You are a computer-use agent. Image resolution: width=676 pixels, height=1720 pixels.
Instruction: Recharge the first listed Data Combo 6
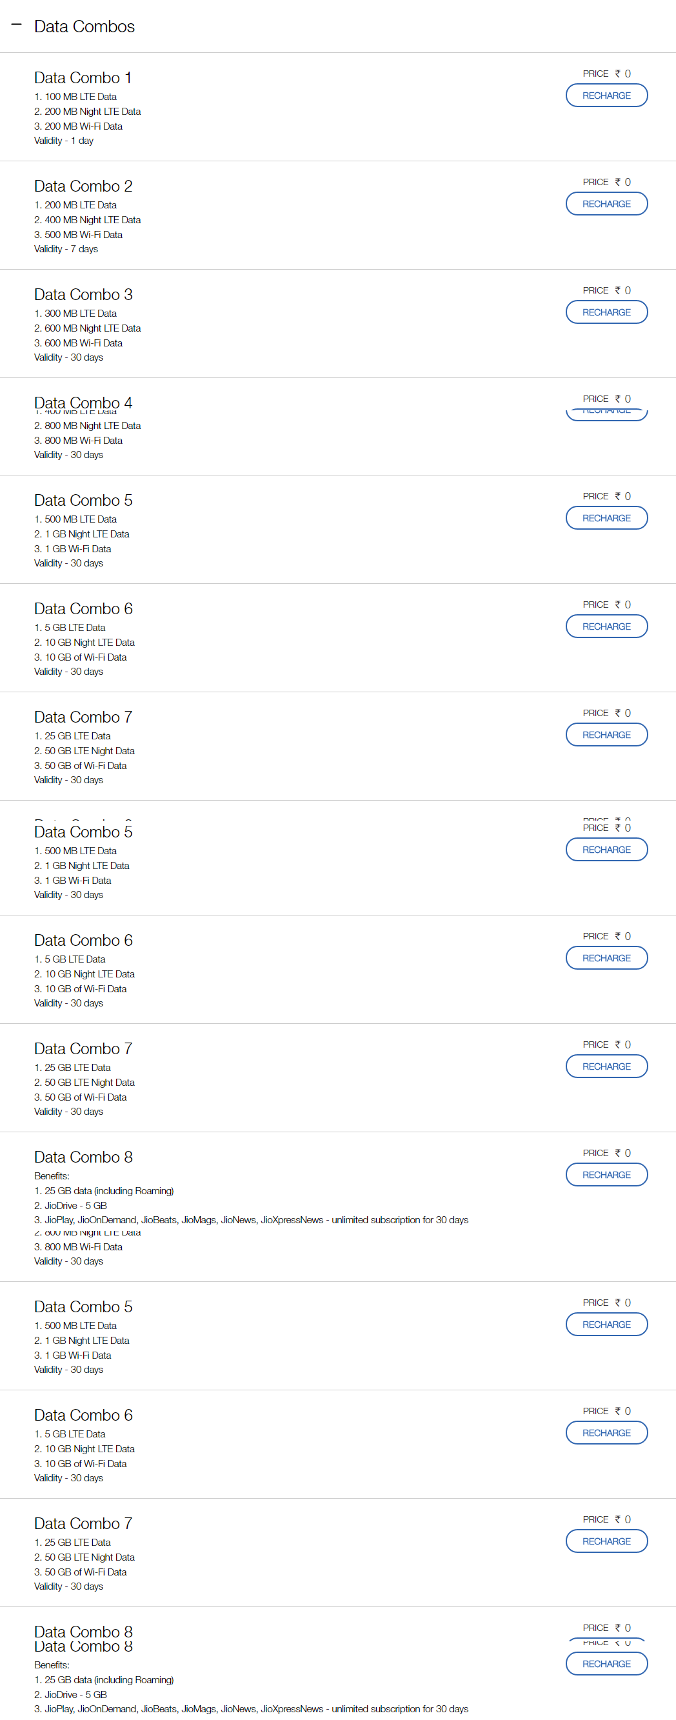[606, 626]
